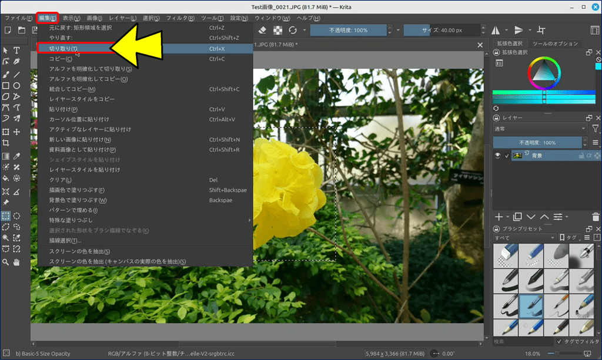Select the Color Sampler eyedropper tool

pyautogui.click(x=17, y=156)
